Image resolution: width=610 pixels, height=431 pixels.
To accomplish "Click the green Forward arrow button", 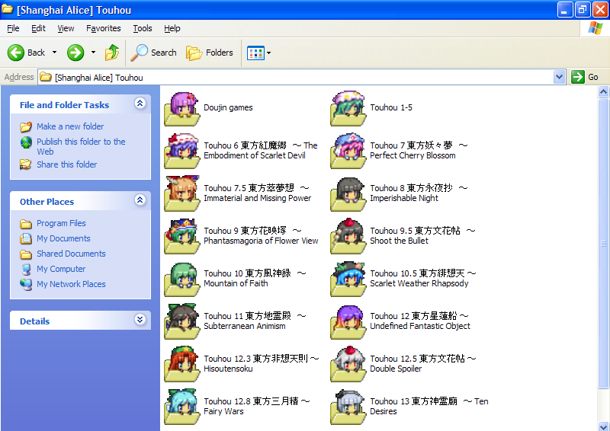I will [x=75, y=53].
